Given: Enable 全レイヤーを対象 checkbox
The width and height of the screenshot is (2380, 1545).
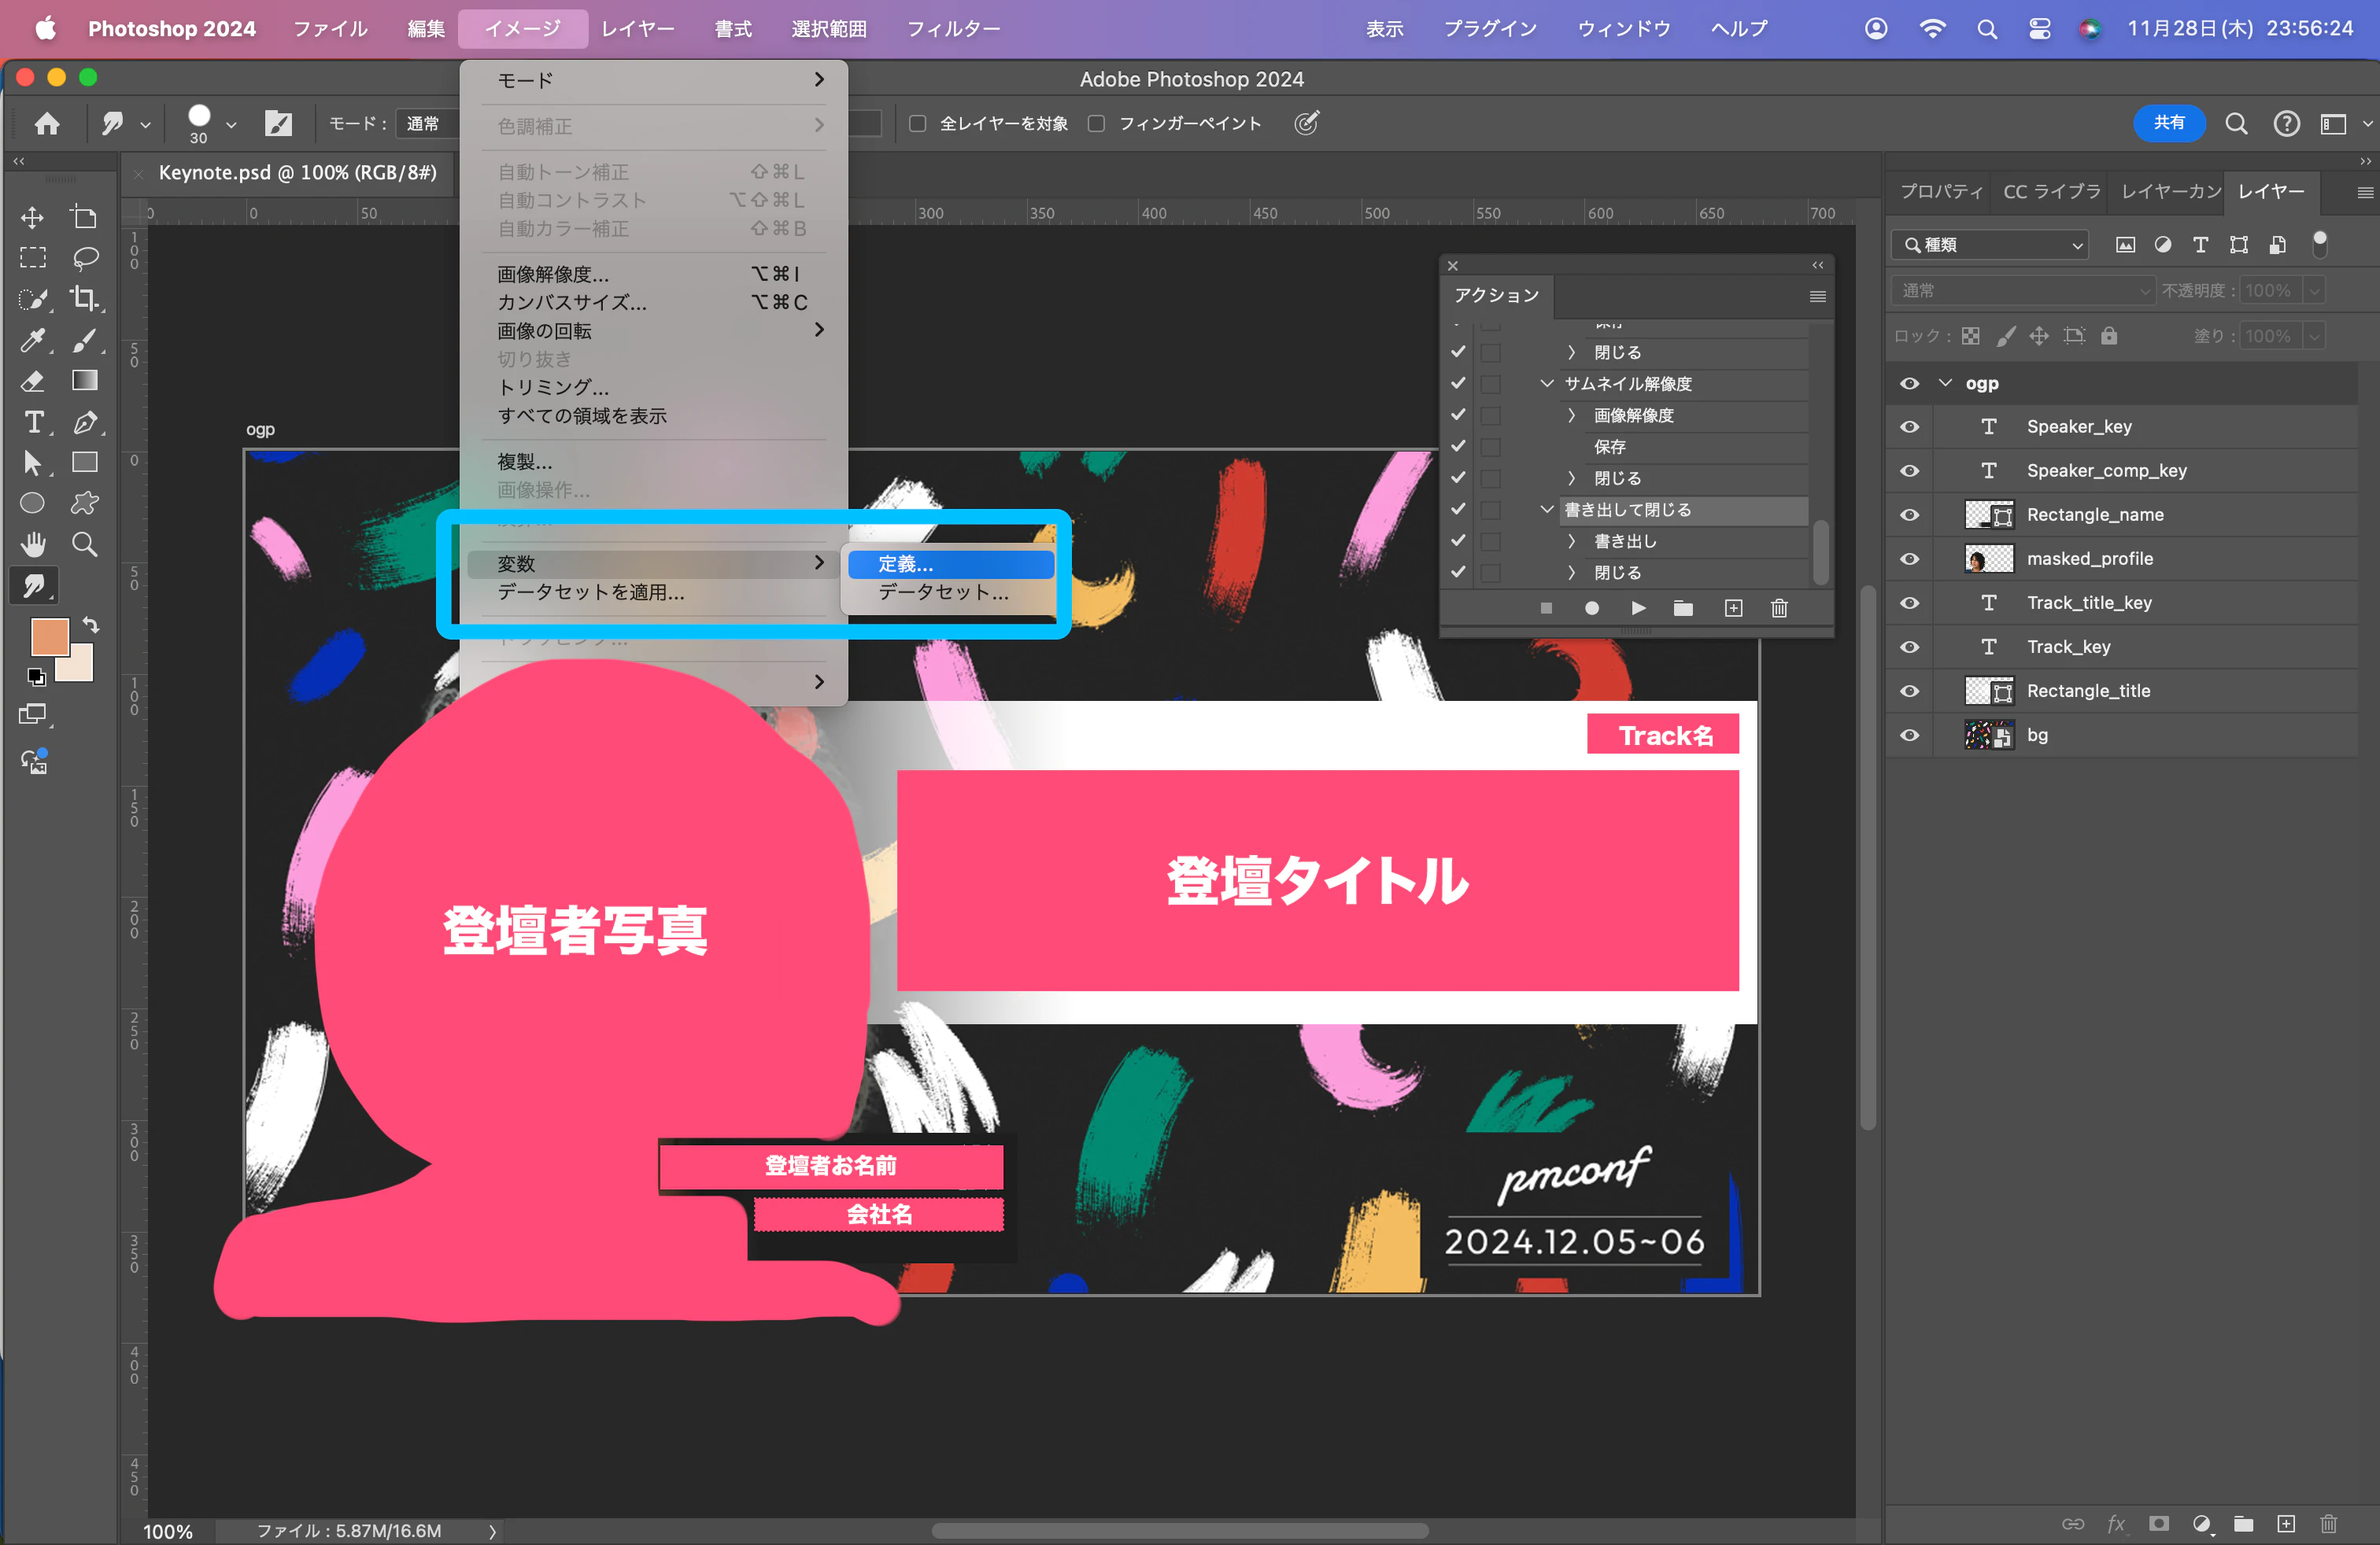Looking at the screenshot, I should click(917, 123).
